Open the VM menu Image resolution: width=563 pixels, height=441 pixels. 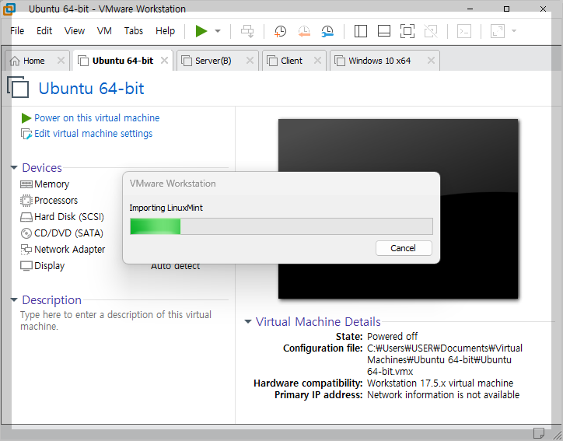[x=104, y=31]
